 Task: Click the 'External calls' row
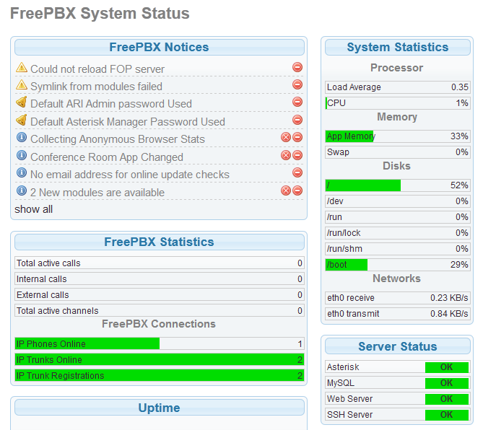[x=160, y=295]
